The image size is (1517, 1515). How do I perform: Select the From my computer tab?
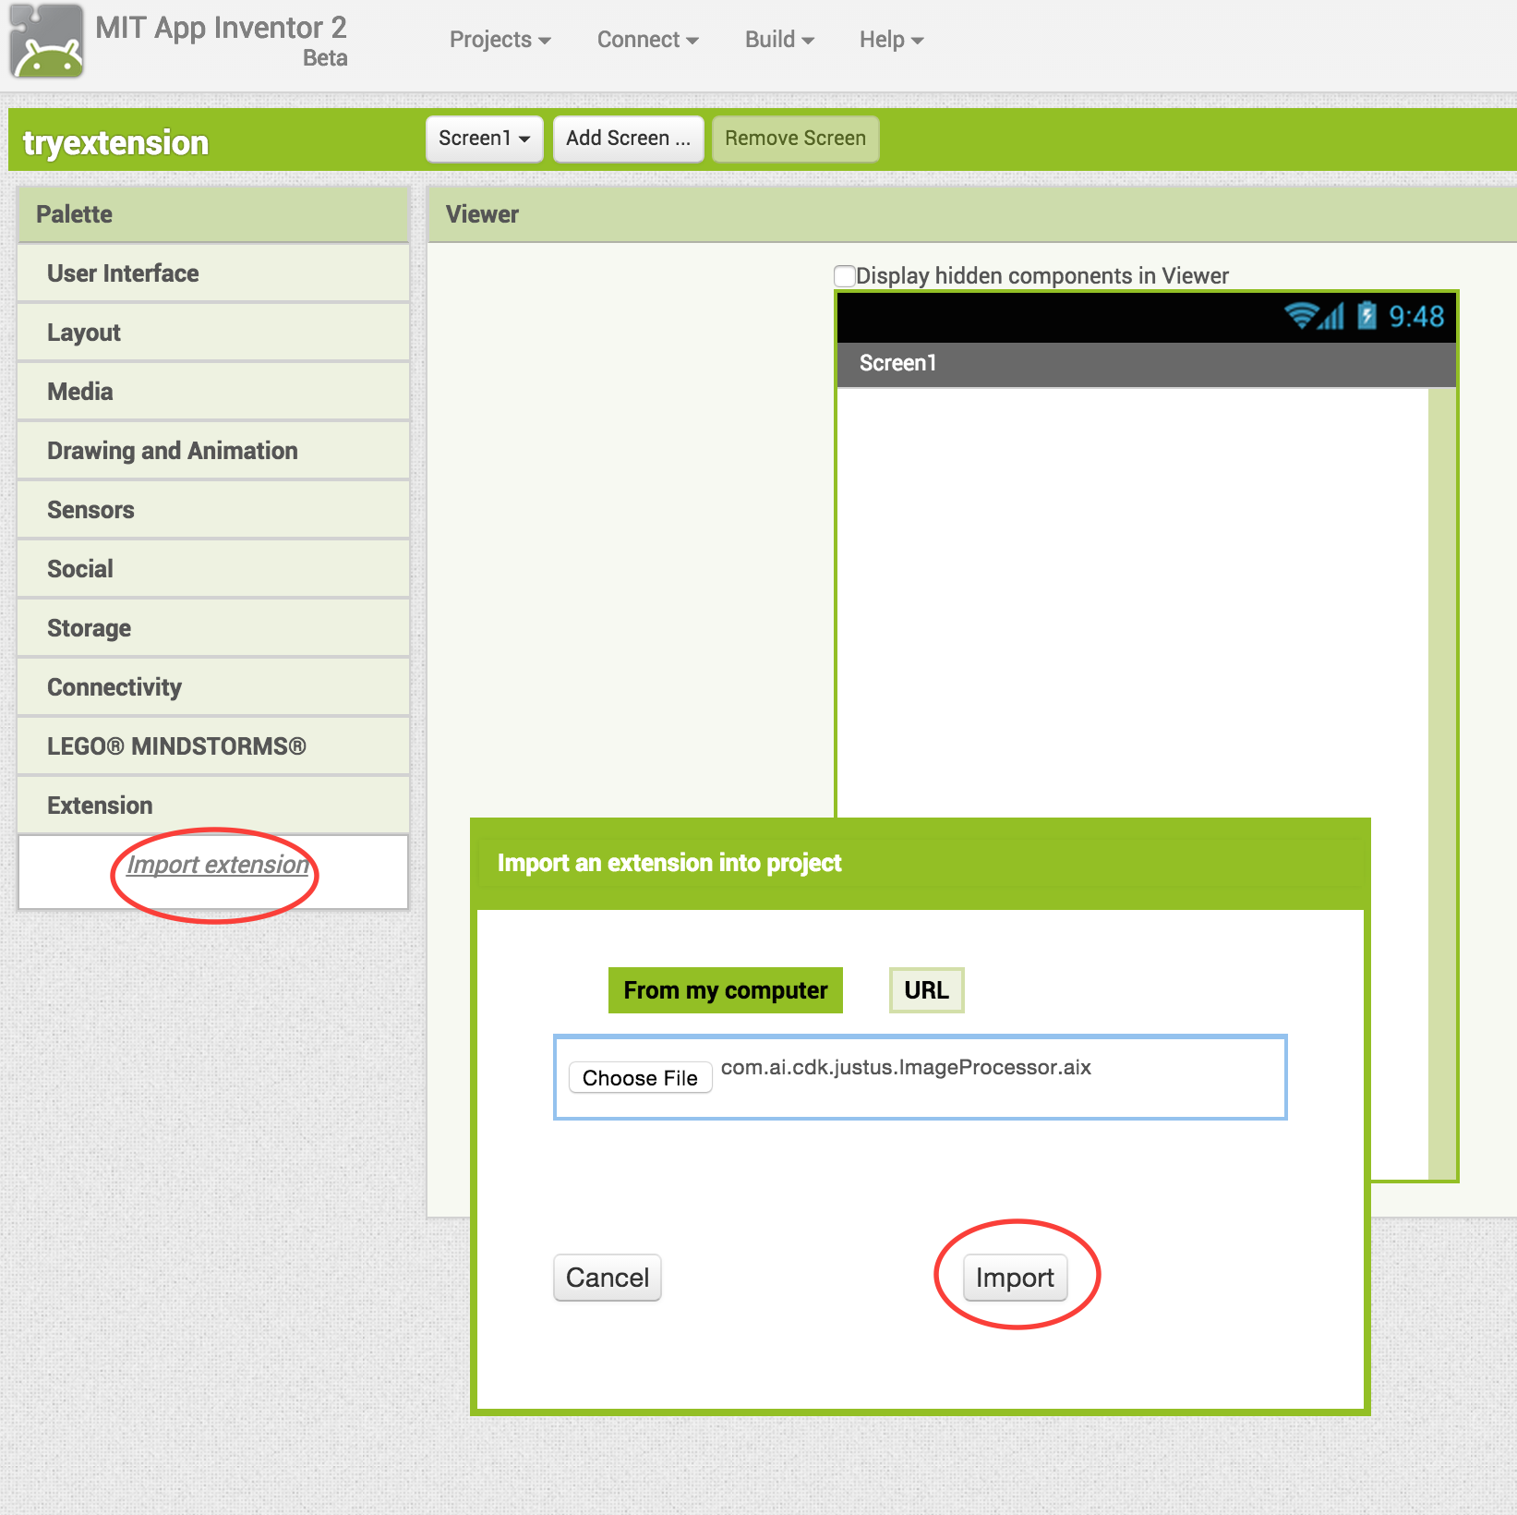pyautogui.click(x=726, y=990)
